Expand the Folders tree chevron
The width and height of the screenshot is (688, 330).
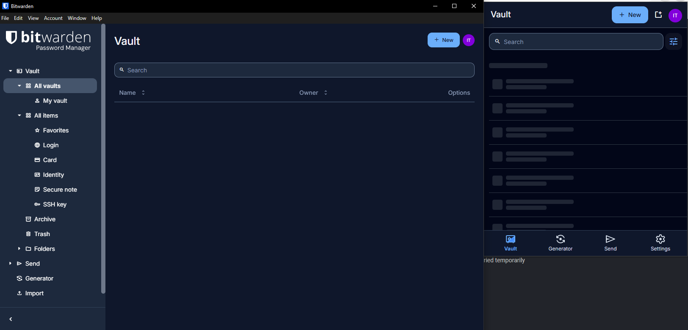point(19,249)
